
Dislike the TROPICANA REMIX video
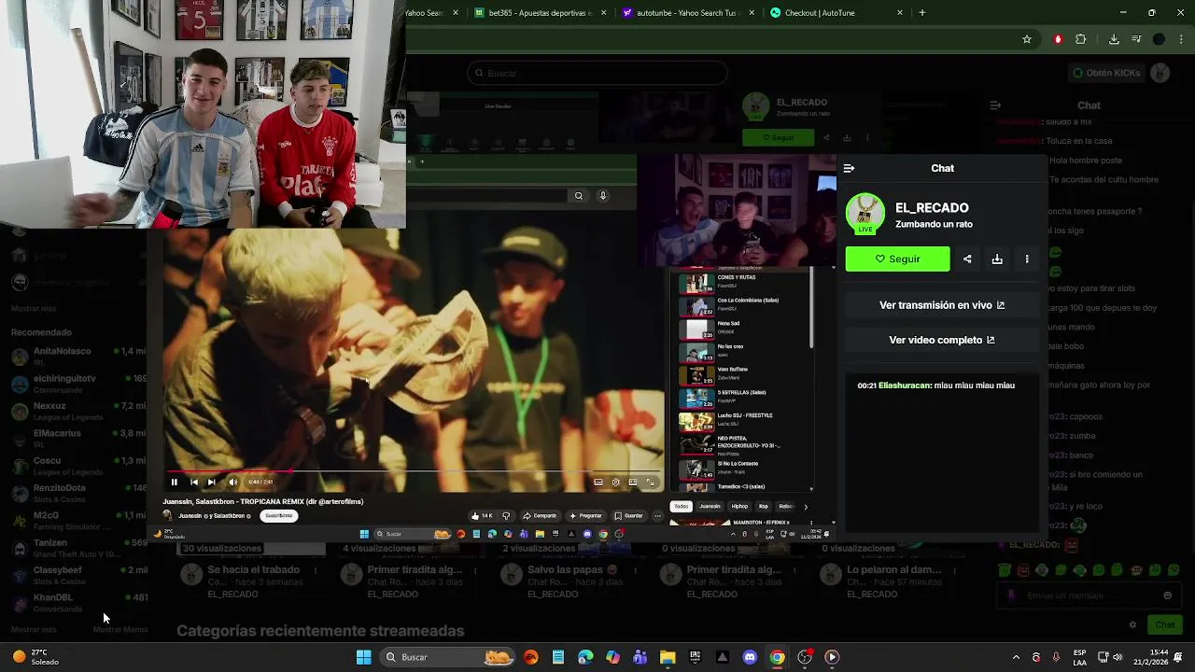coord(506,515)
